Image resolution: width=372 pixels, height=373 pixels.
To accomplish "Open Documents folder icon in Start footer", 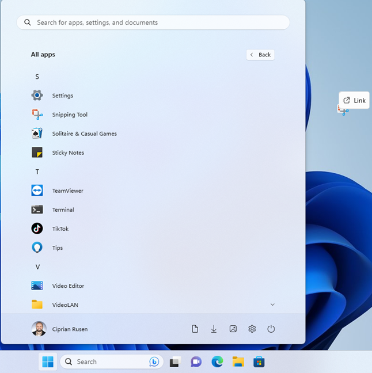I will tap(195, 329).
